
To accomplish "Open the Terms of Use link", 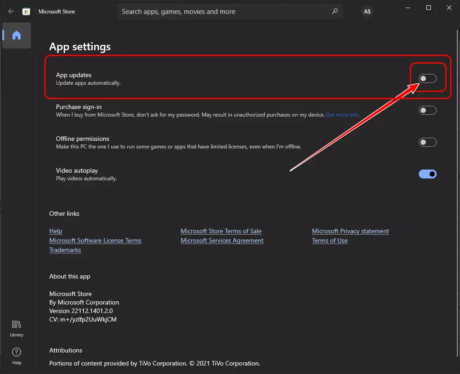I will point(330,240).
